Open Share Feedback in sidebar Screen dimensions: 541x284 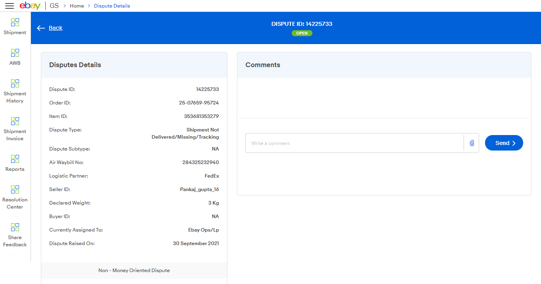pos(15,235)
